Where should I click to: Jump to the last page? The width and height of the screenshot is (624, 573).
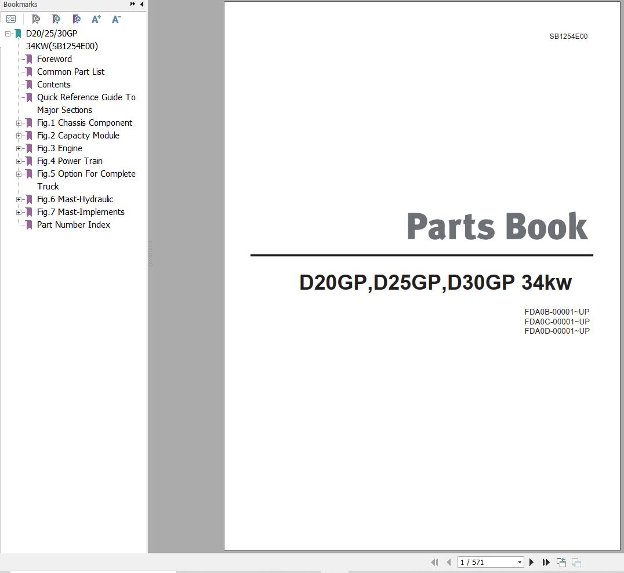(x=546, y=562)
